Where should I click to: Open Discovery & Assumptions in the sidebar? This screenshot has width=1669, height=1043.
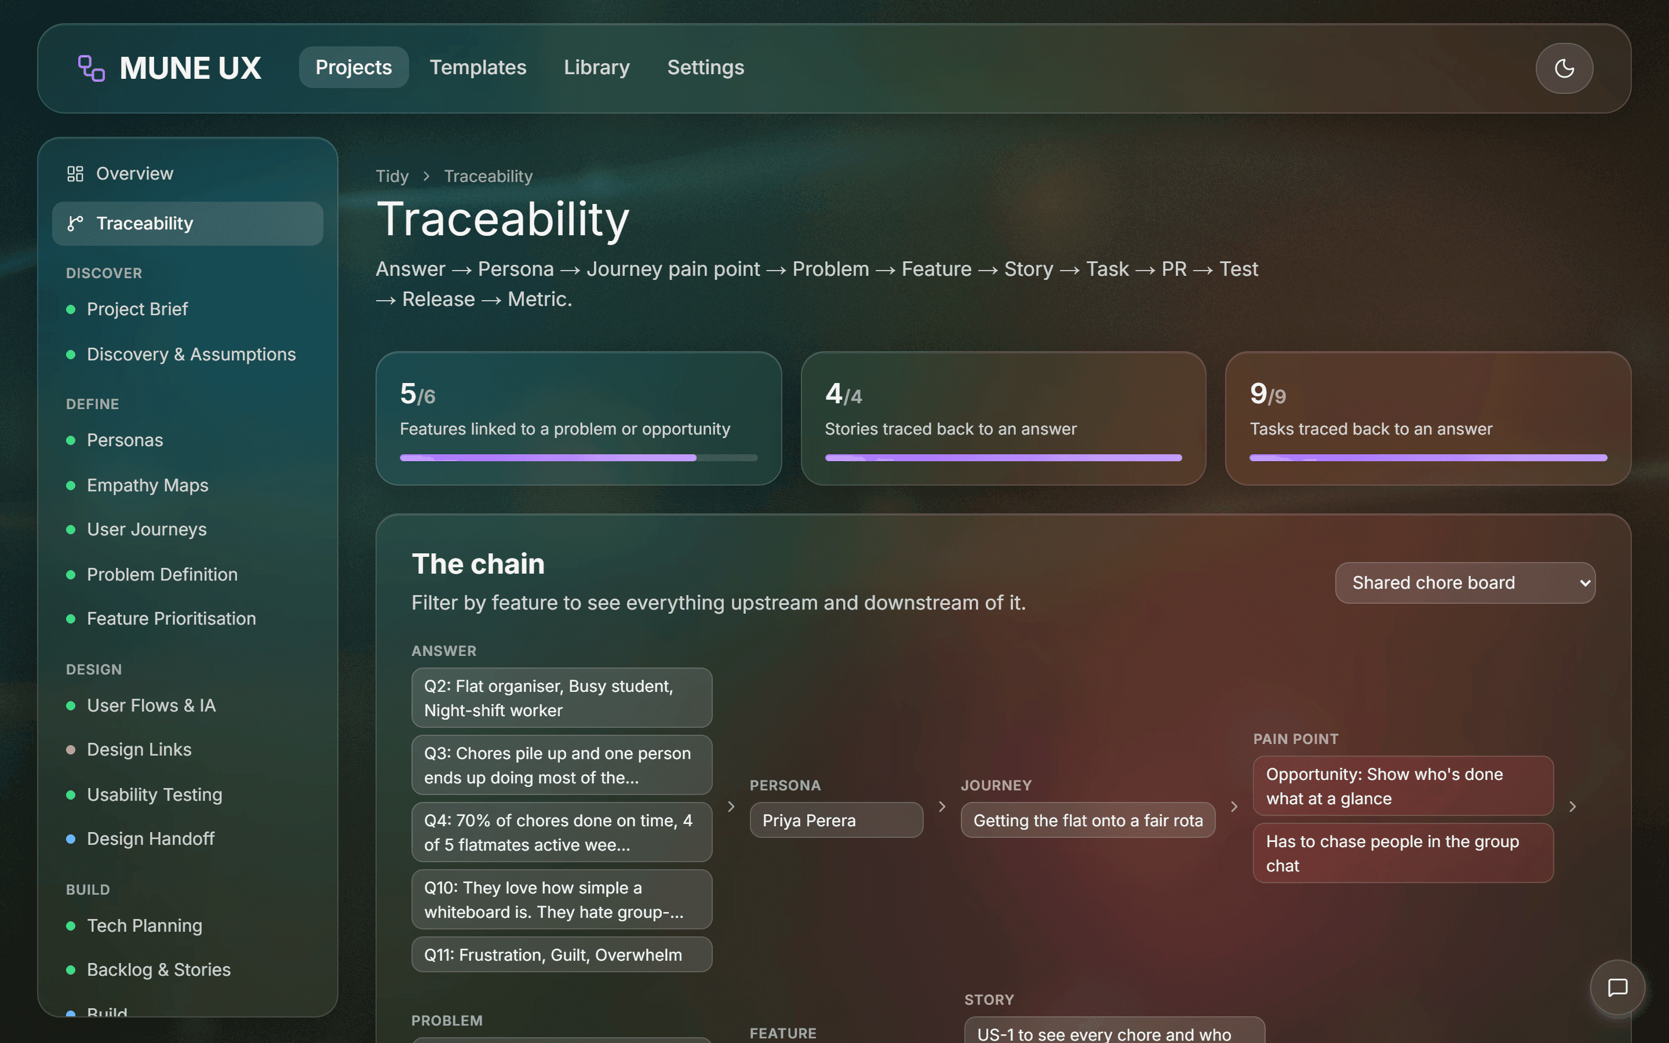[188, 355]
